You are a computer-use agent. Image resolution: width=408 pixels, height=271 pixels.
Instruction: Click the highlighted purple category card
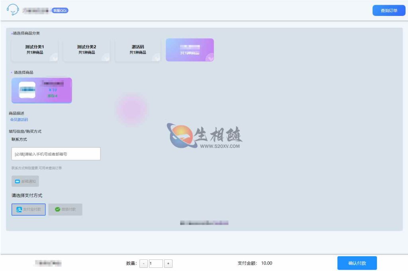click(x=190, y=49)
